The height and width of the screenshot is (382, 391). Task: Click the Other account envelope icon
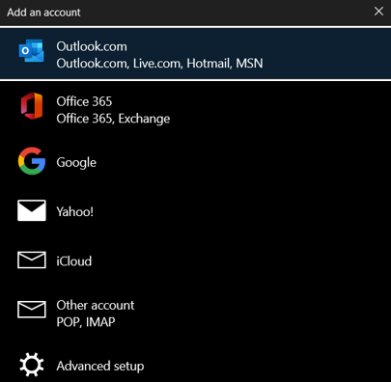(32, 310)
